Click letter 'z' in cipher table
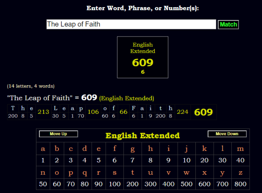This screenshot has height=193, width=262. 240,173
